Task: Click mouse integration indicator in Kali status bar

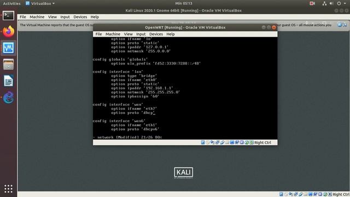Action: (325, 194)
